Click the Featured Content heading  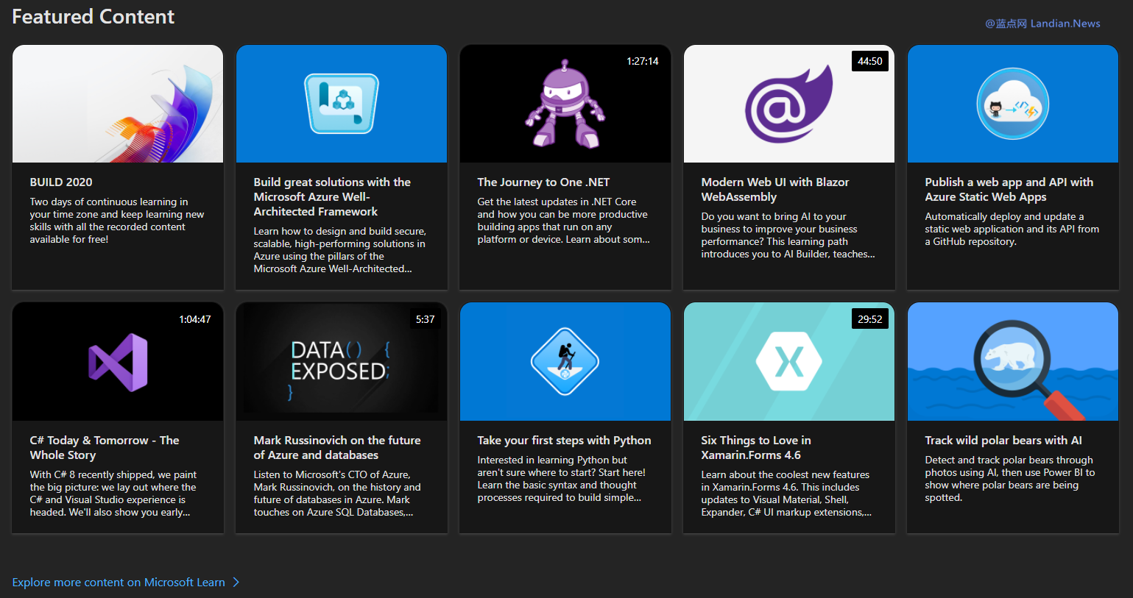point(93,17)
